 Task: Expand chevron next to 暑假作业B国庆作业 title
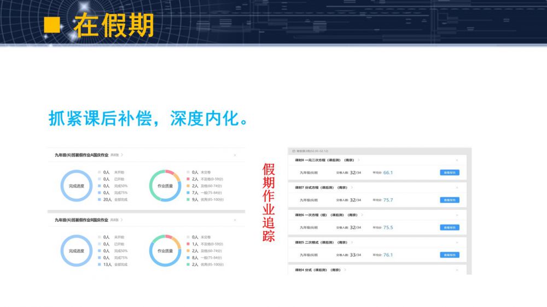(123, 220)
